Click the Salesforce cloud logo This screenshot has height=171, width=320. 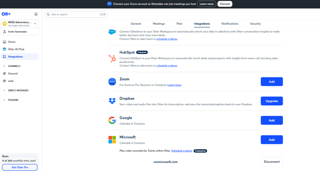(112, 32)
